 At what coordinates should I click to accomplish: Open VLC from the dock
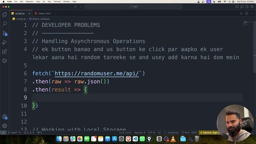(173, 139)
